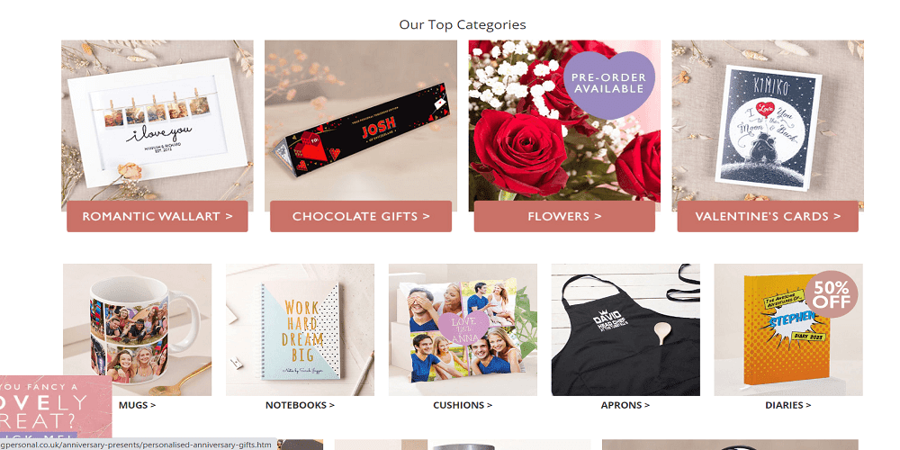This screenshot has width=900, height=450.
Task: Open the Flowers category button
Action: click(x=564, y=216)
